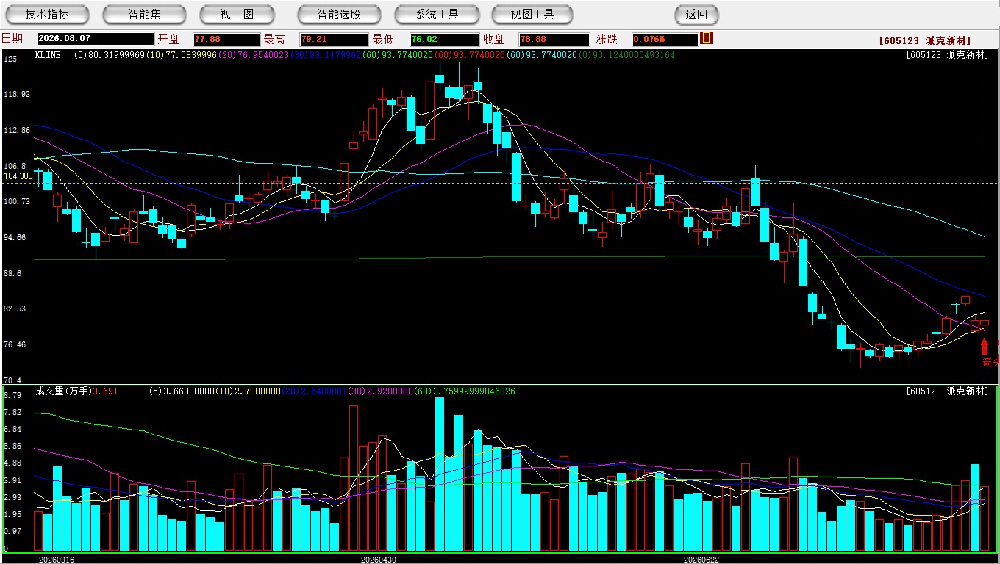Click the volume MA60 value 3.75999999046326
Screen dimensions: 1000x564
pyautogui.click(x=466, y=391)
